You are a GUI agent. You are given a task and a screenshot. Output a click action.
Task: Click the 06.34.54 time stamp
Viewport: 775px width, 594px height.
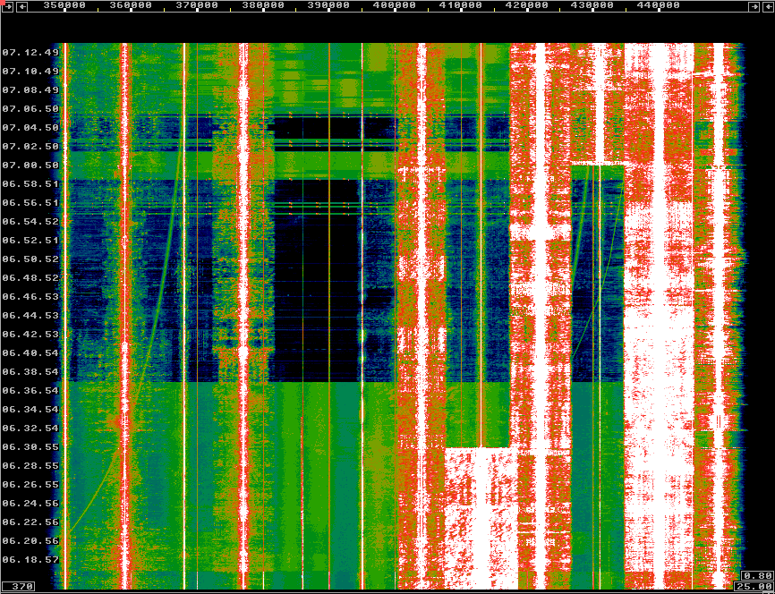point(30,409)
